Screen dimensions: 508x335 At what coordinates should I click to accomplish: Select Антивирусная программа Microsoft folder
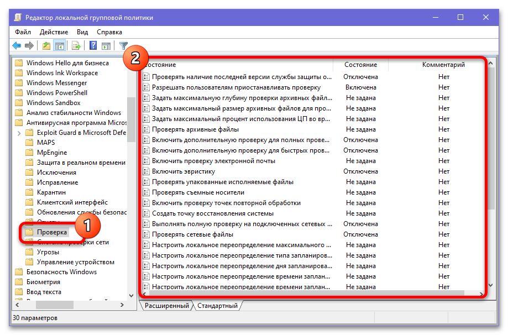pos(76,123)
